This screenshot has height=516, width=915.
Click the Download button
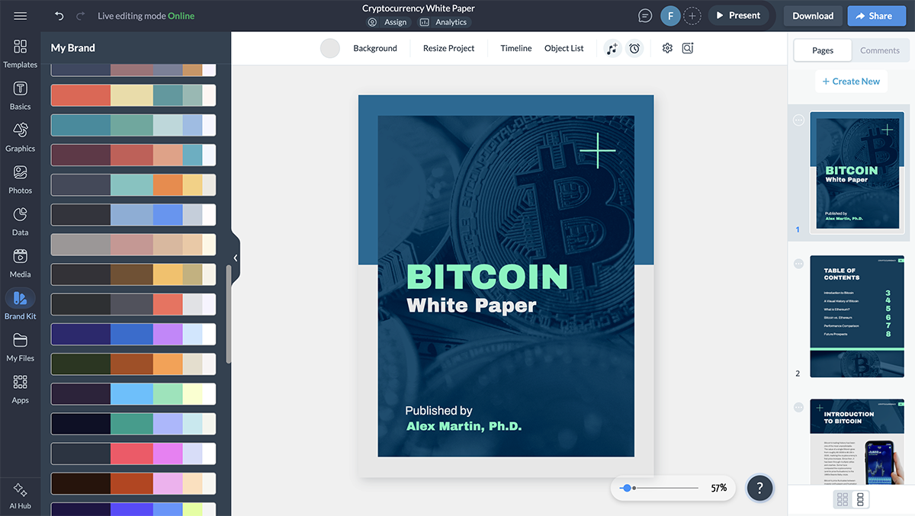[812, 15]
